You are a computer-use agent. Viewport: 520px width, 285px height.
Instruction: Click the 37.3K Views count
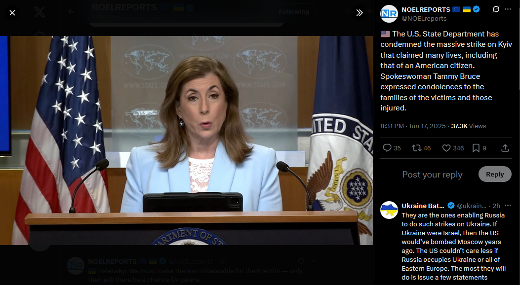[468, 126]
